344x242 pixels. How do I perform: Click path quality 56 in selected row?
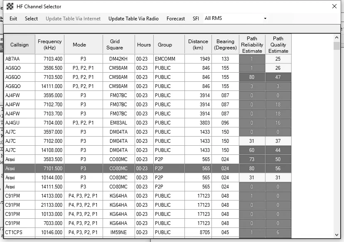point(278,169)
